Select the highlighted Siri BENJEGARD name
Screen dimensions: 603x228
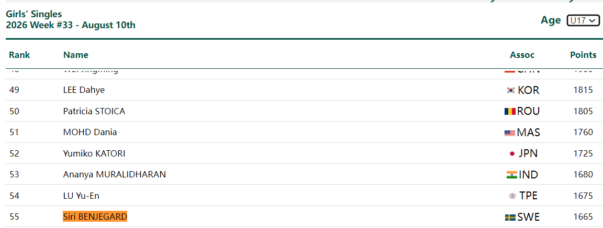(x=95, y=217)
